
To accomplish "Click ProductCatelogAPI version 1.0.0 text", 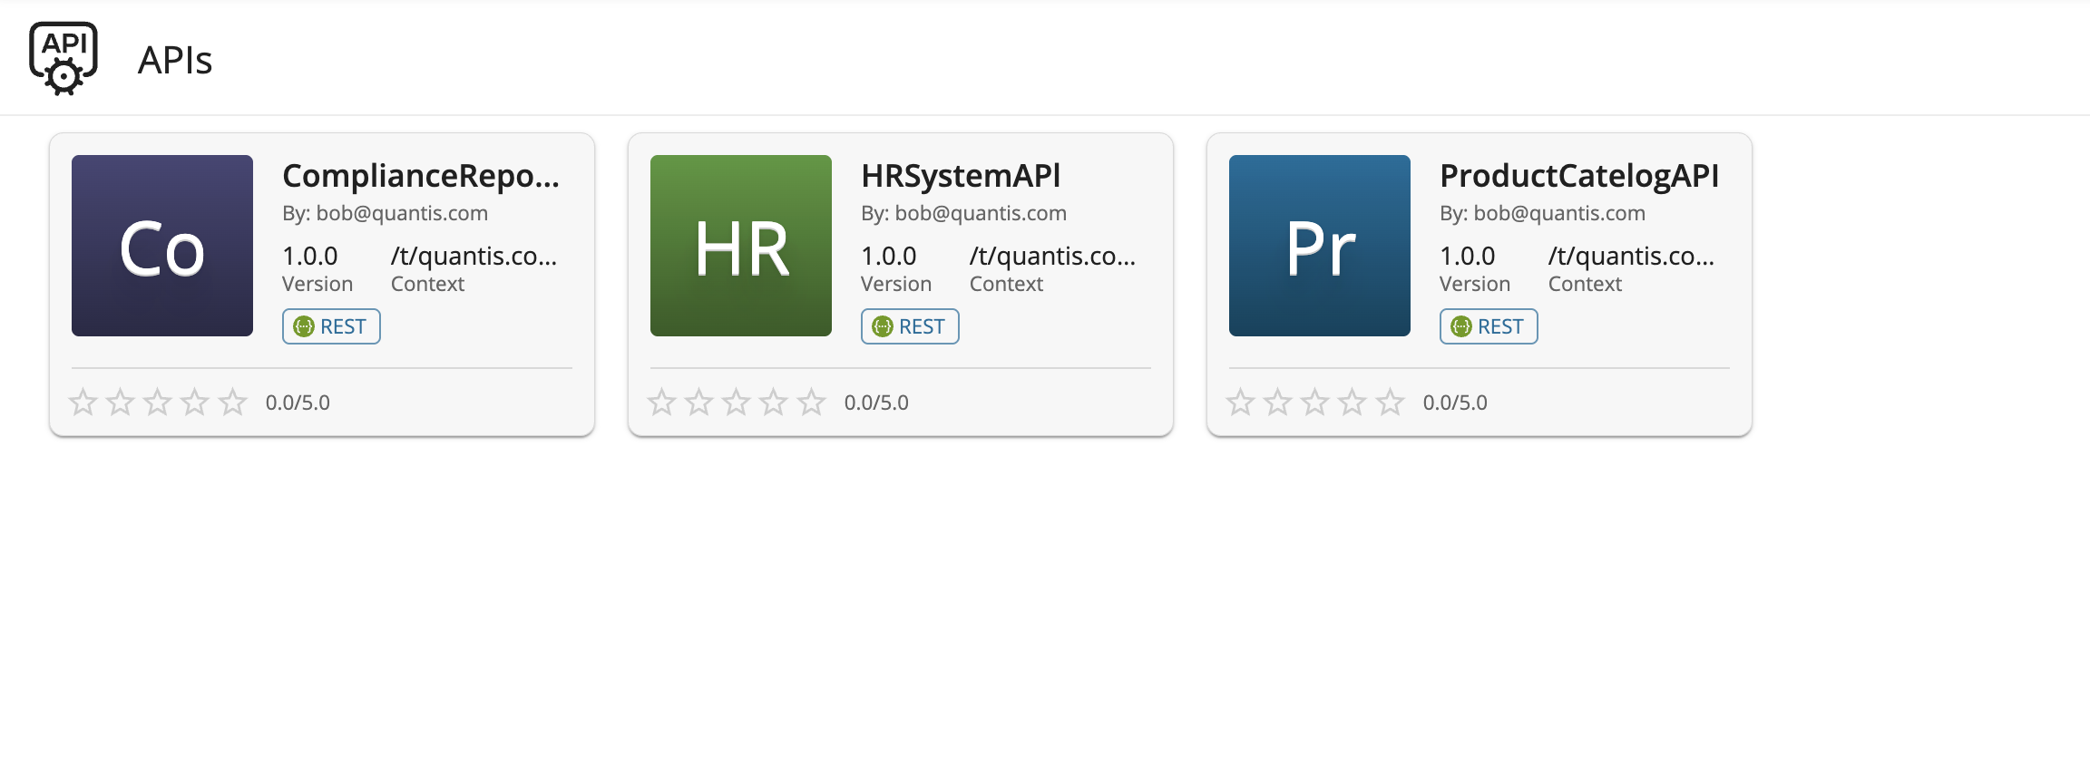I will (1467, 257).
